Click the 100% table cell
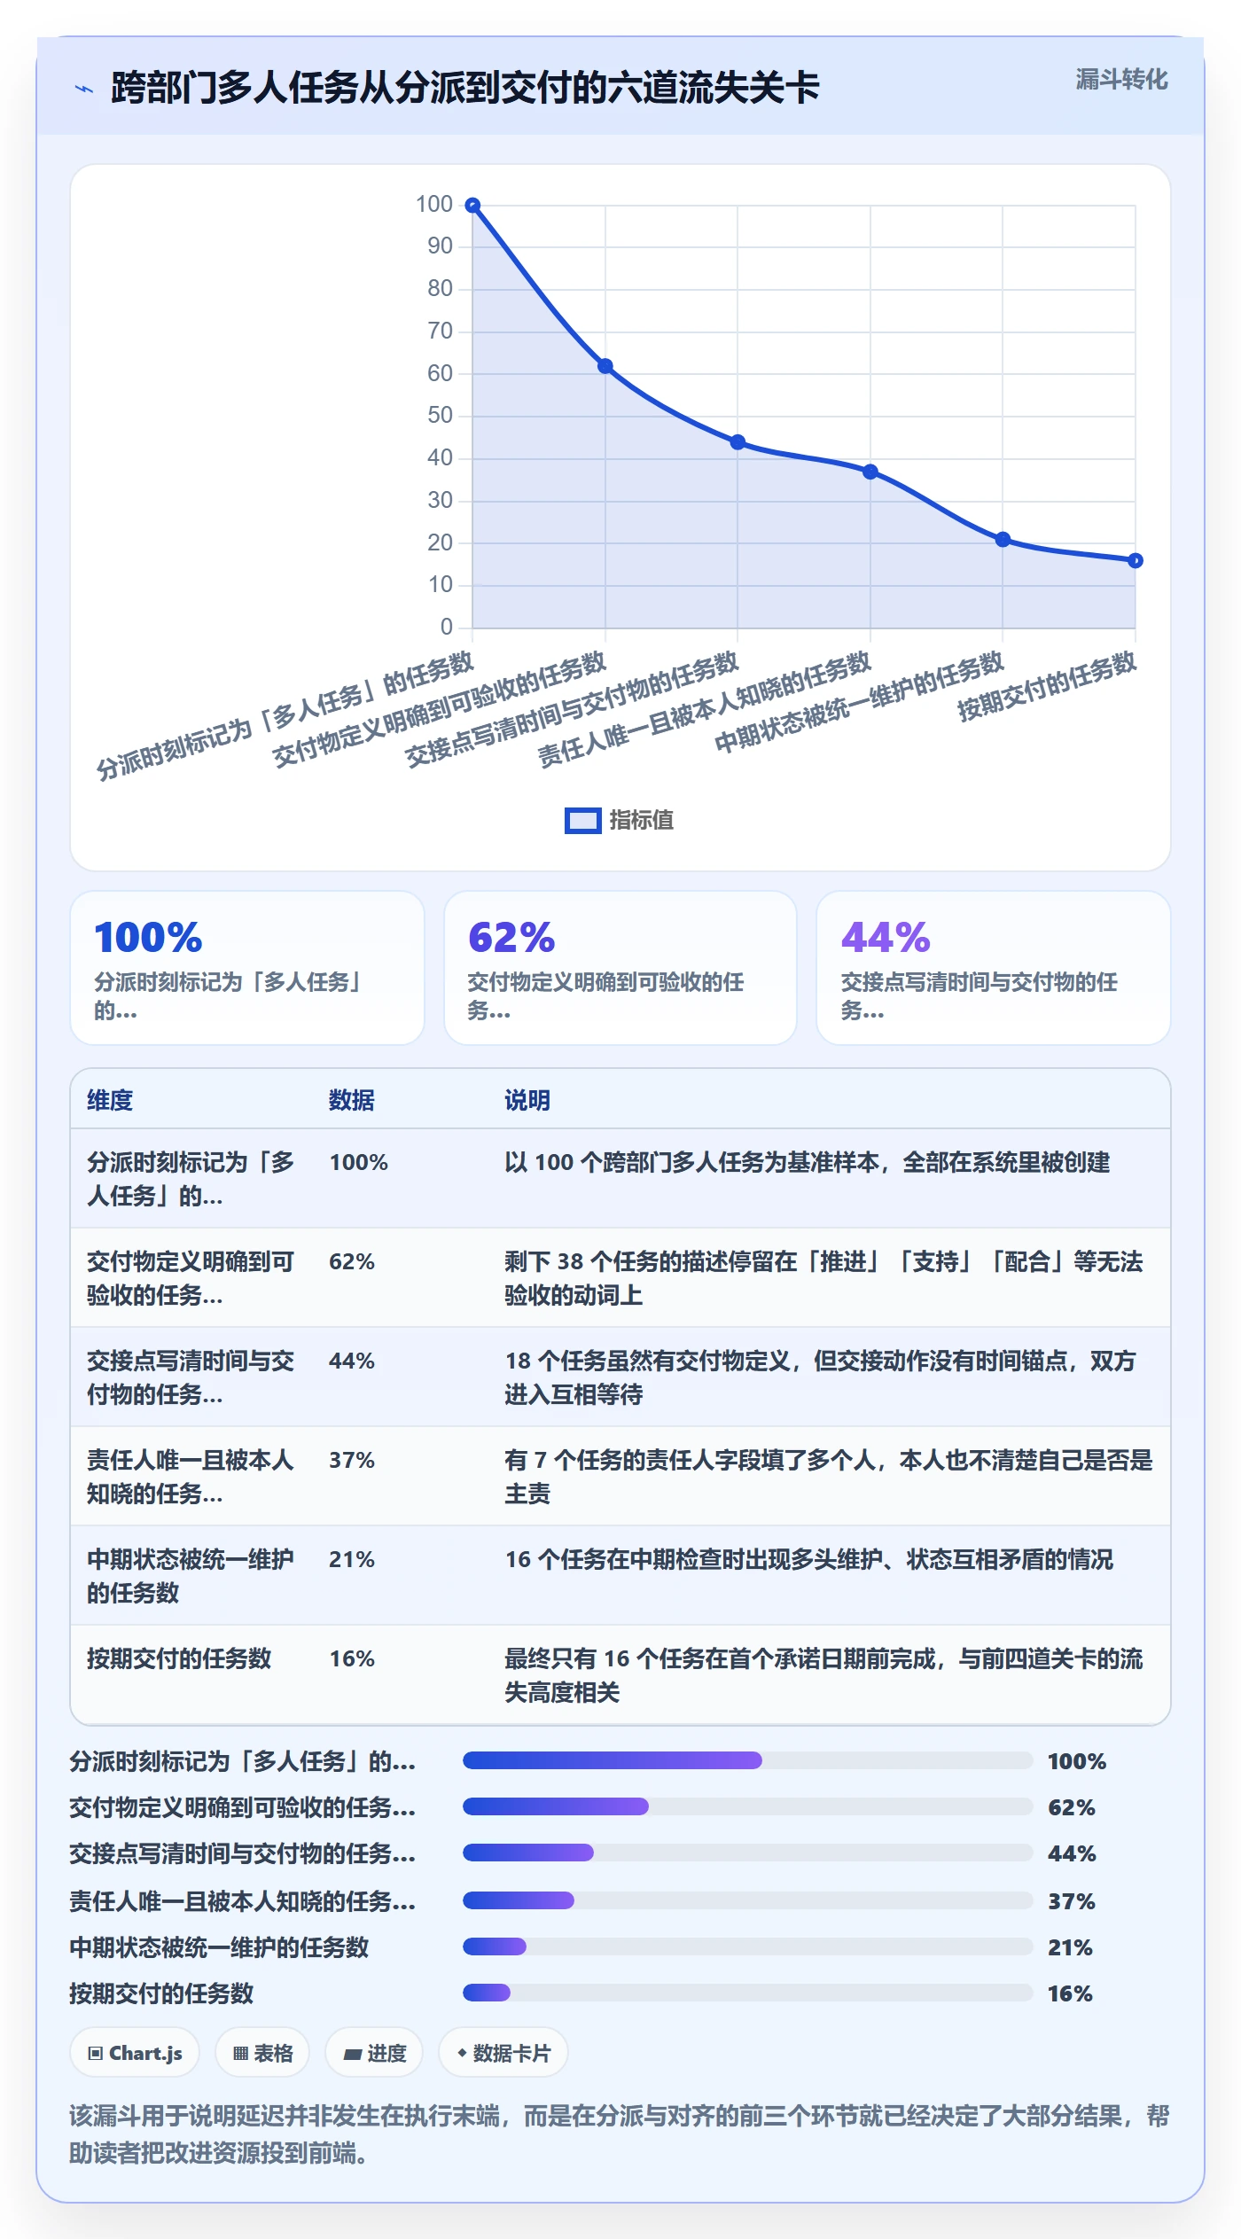1241x2239 pixels. [359, 1162]
